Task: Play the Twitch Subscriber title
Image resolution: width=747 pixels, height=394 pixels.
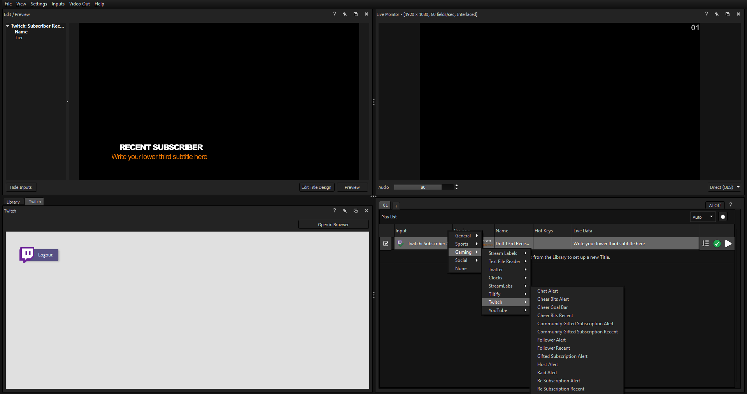Action: coord(728,244)
